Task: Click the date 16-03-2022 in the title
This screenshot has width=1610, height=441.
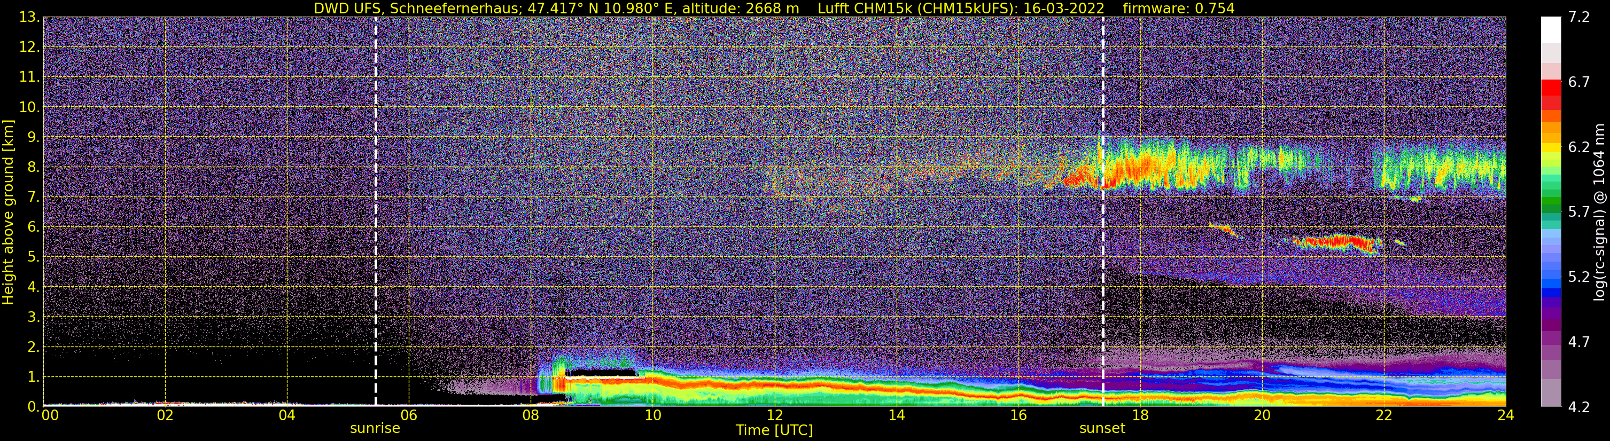Action: [1063, 9]
